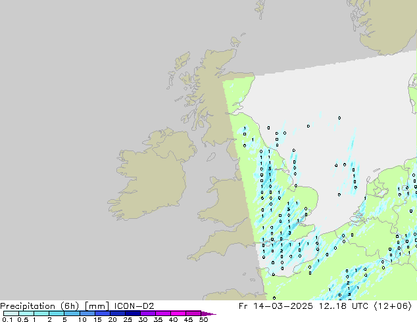
Task: Pick the 15–20 mm legend color swatch
Action: tap(103, 313)
